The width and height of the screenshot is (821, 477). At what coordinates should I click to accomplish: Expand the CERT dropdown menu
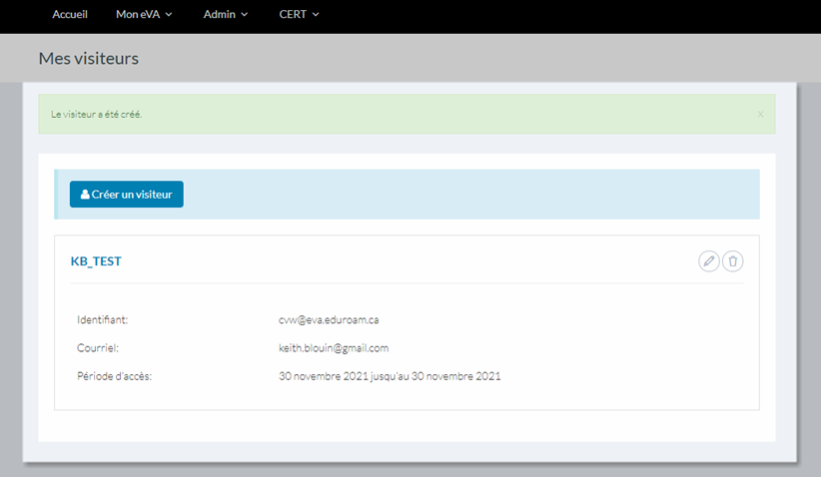click(x=299, y=15)
